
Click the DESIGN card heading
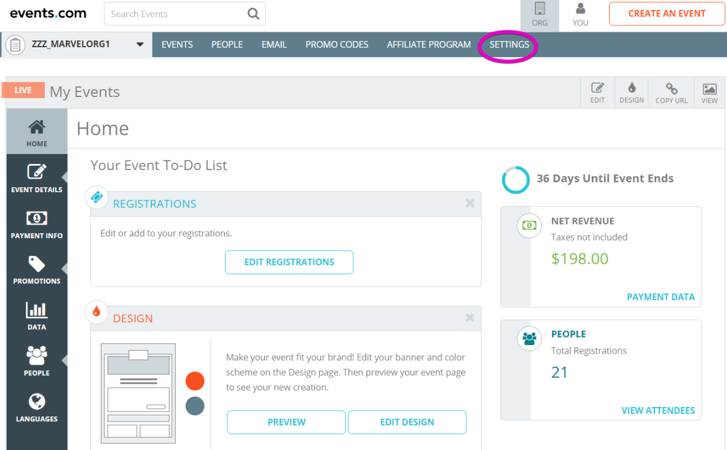tap(133, 319)
